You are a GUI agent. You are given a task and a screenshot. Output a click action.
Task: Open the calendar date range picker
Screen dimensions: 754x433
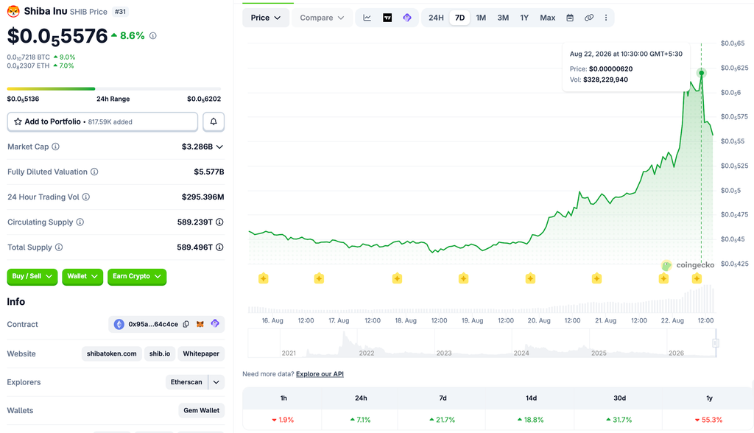pos(570,18)
